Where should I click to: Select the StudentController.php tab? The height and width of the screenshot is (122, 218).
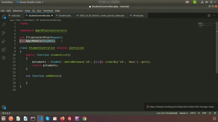40,16
